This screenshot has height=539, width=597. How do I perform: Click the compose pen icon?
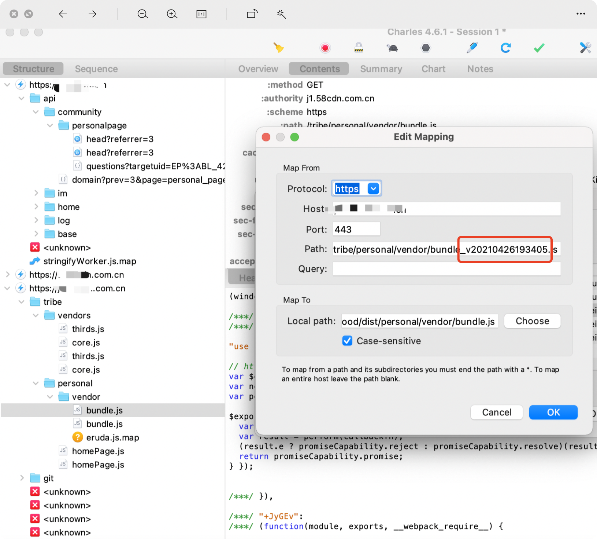click(x=472, y=48)
